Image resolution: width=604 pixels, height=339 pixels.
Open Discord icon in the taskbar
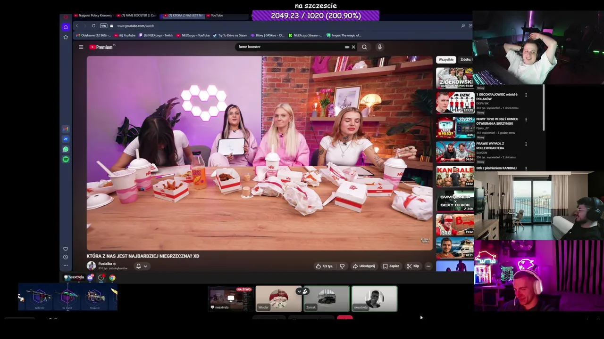[90, 278]
